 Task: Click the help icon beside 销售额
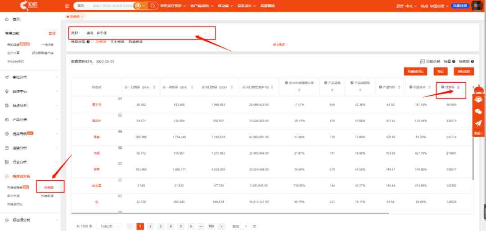tap(472, 61)
